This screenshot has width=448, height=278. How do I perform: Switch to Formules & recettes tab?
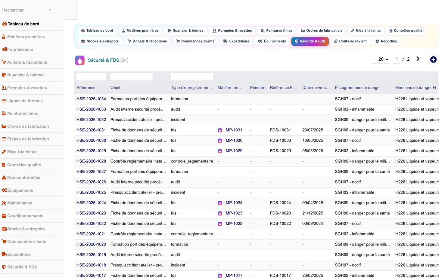point(232,31)
